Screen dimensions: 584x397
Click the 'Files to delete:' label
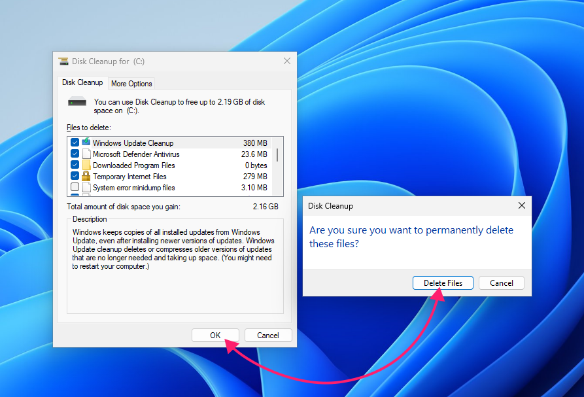tap(89, 128)
